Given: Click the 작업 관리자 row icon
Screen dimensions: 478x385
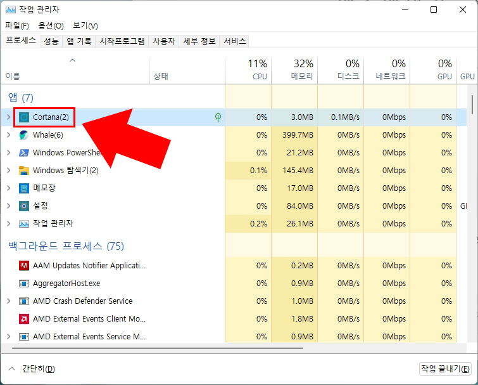Looking at the screenshot, I should [24, 224].
